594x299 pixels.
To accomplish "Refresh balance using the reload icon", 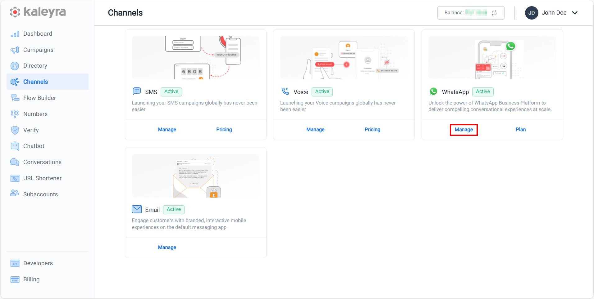I will click(x=494, y=13).
